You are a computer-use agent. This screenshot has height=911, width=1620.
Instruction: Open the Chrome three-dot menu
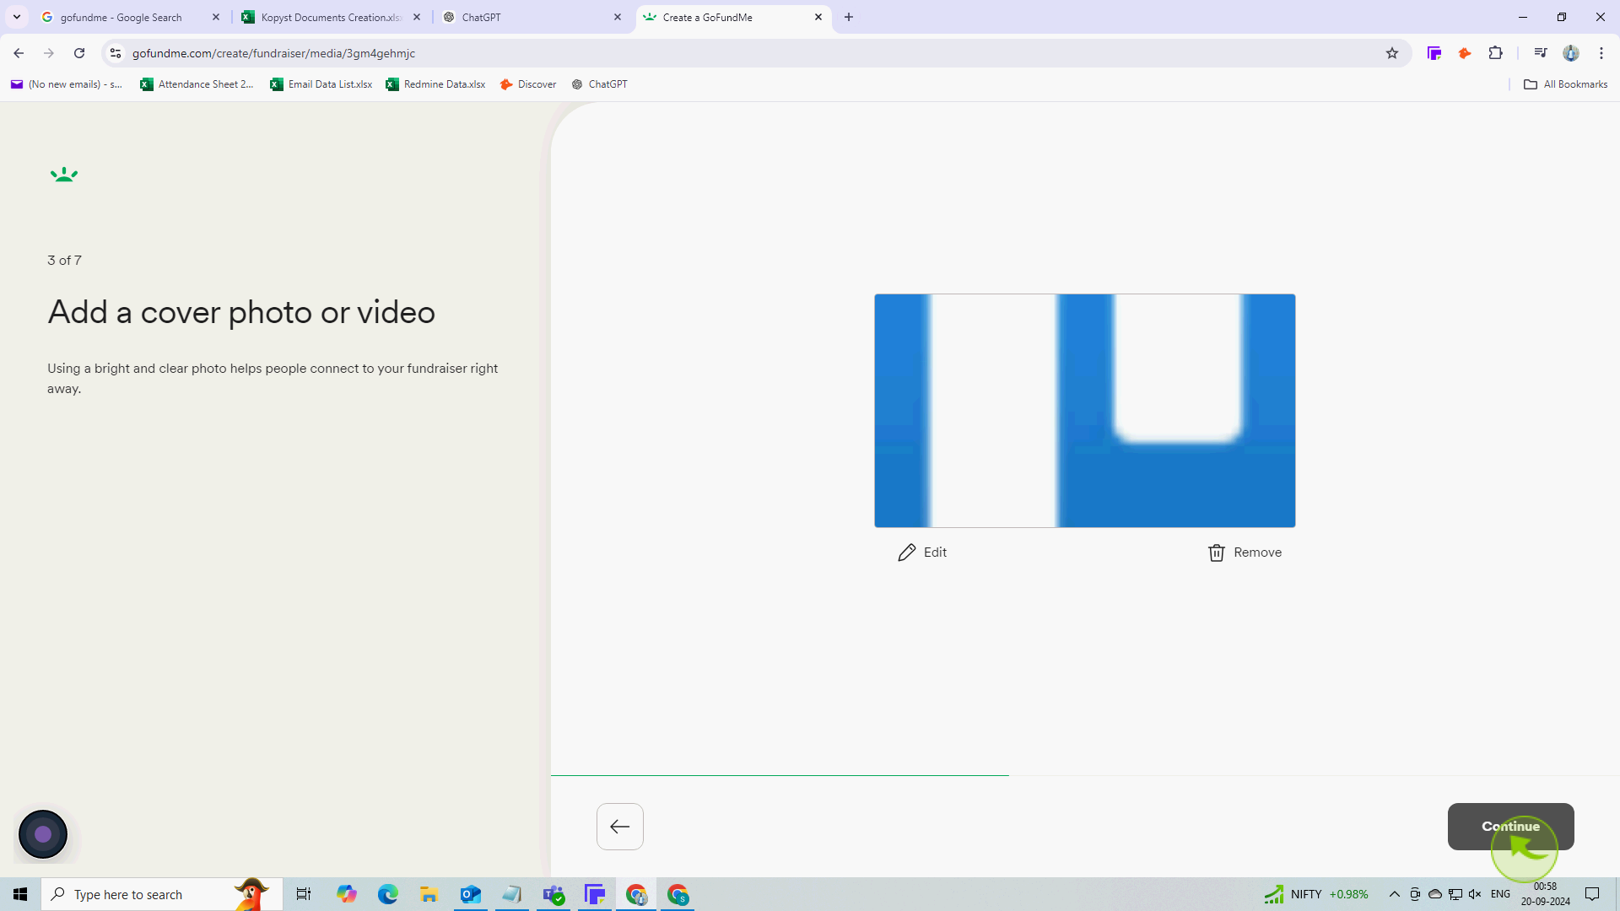tap(1601, 53)
